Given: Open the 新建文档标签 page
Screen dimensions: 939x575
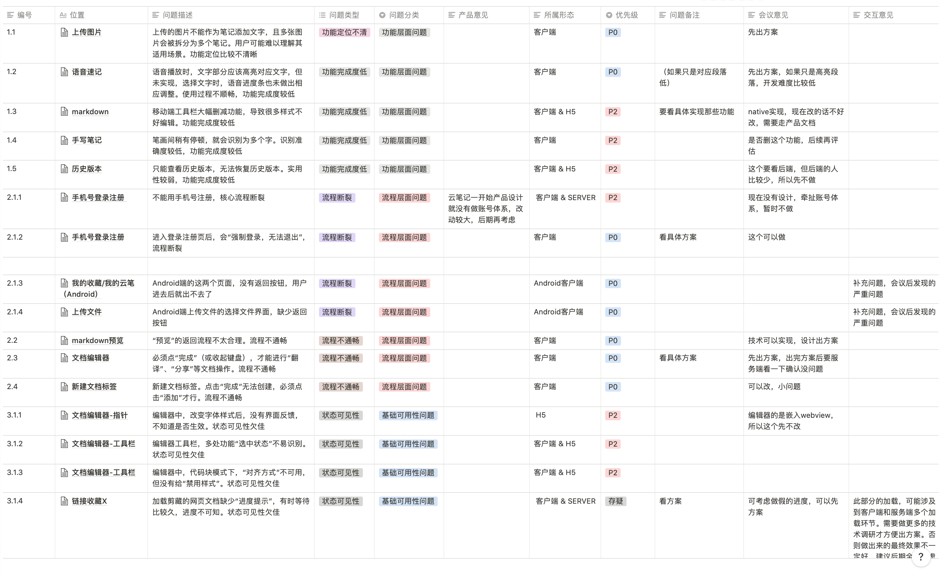Looking at the screenshot, I should (94, 387).
